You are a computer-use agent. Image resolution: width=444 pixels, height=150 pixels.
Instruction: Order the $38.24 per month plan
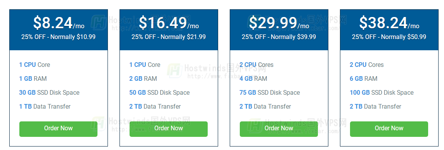[389, 129]
